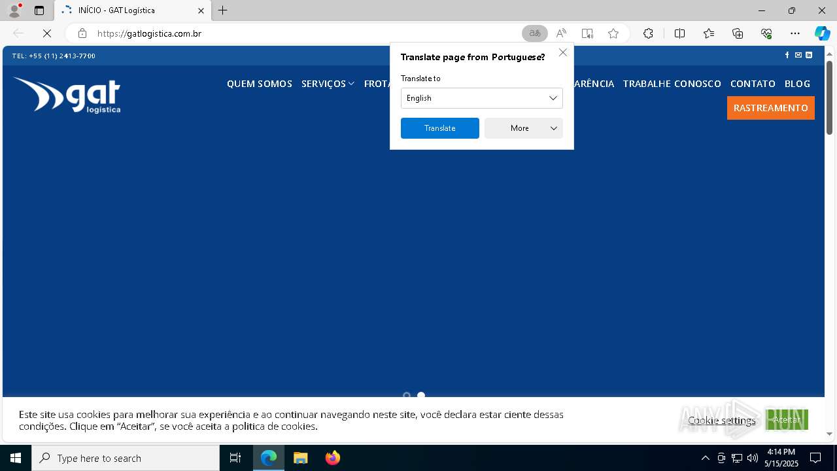Open a new tab with plus icon
Image resolution: width=837 pixels, height=471 pixels.
223,10
